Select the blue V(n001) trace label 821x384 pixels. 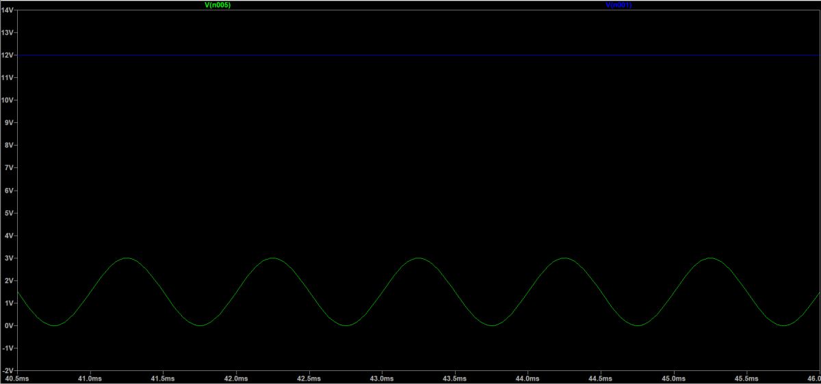(618, 4)
